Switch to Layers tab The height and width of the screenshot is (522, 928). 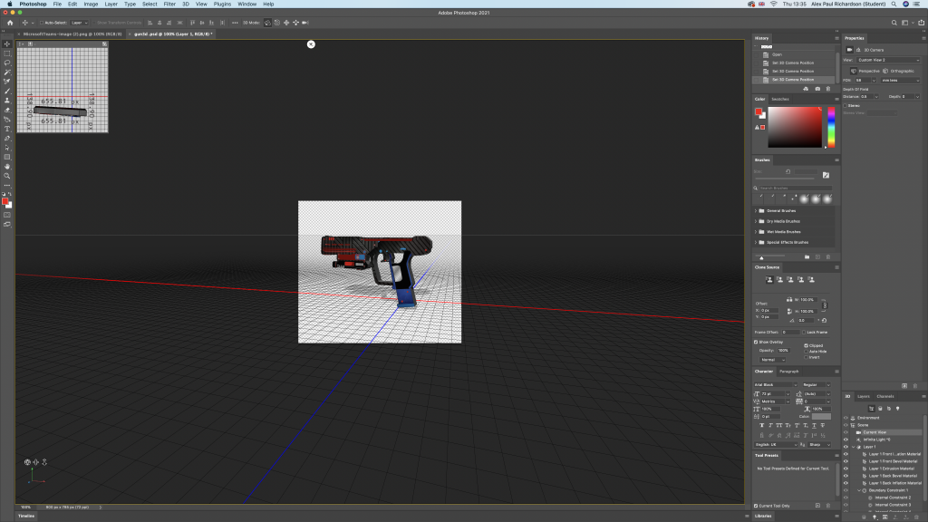click(x=864, y=397)
